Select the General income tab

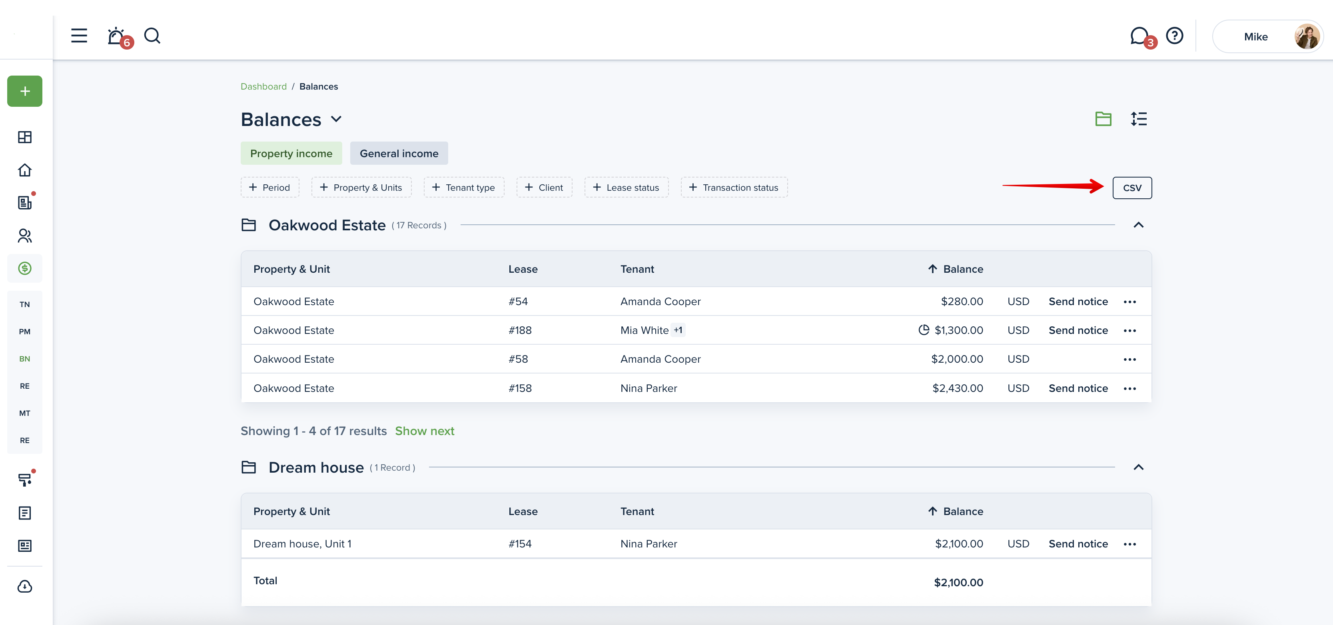(399, 154)
